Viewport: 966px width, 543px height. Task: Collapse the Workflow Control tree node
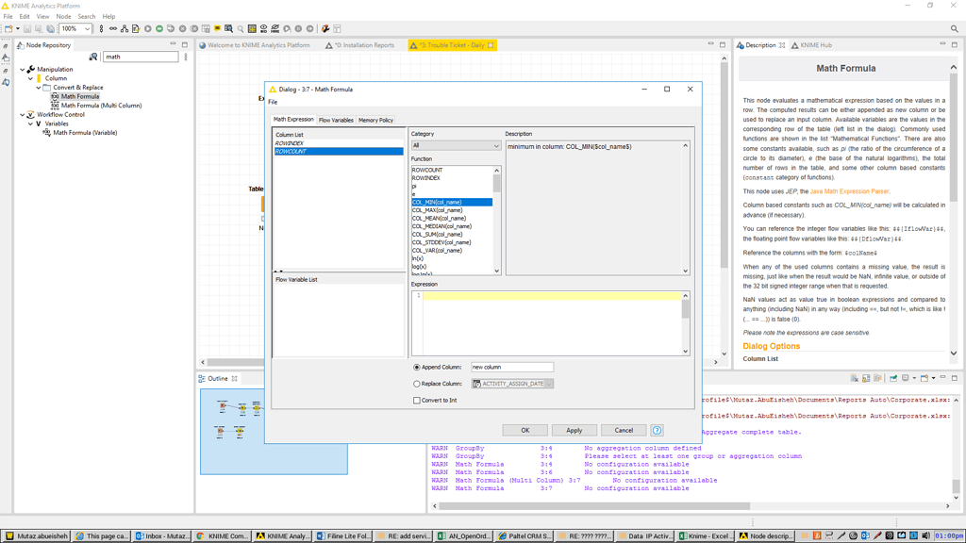(x=23, y=114)
